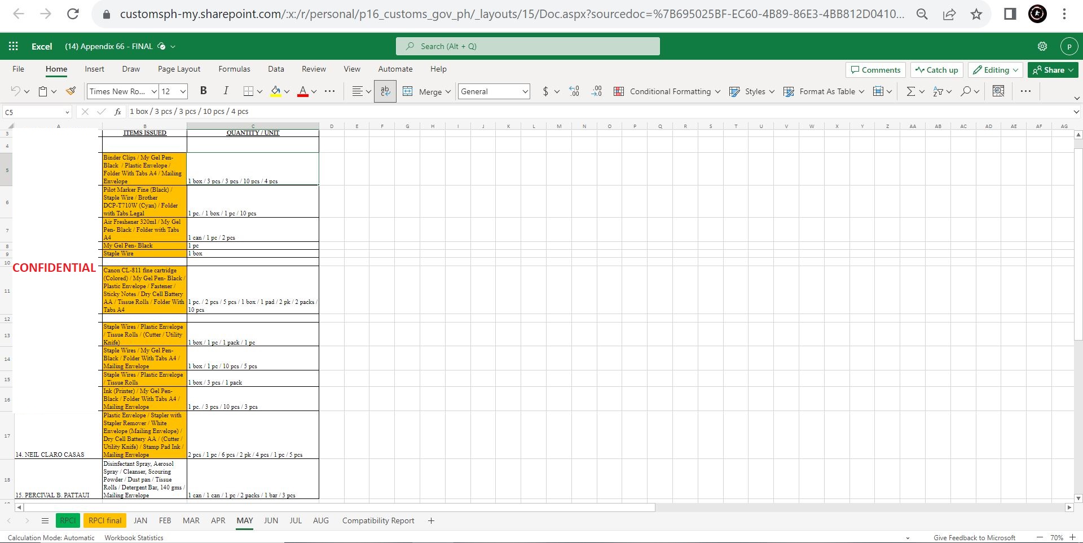Click the Sort and Filter icon
The image size is (1083, 543).
click(938, 91)
